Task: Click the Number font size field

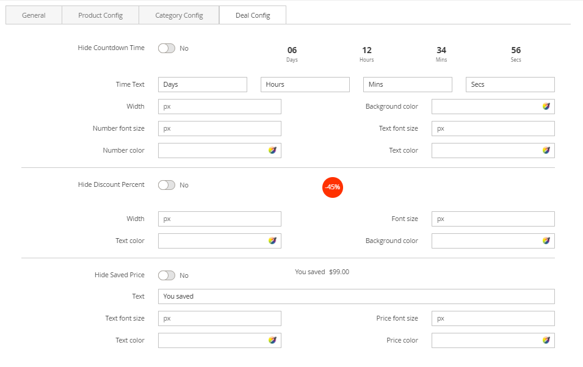Action: pyautogui.click(x=219, y=128)
